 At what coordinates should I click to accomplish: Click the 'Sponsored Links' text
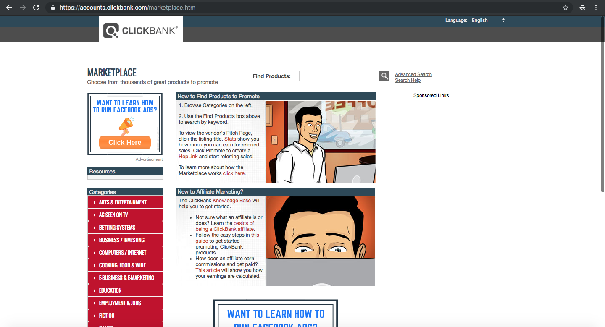[x=431, y=95]
